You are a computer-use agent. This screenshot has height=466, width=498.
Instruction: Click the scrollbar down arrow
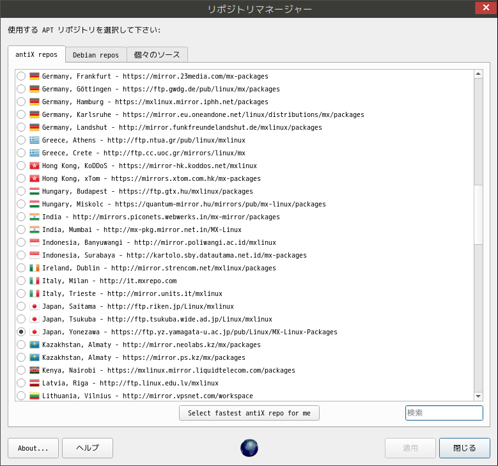[478, 396]
